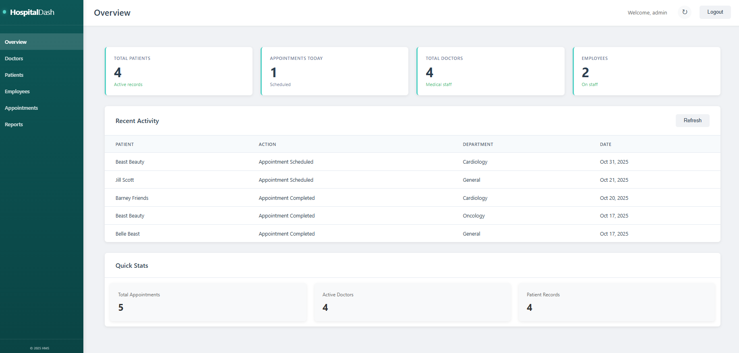Viewport: 739px width, 353px height.
Task: Click the Oncology department cell
Action: coord(474,216)
